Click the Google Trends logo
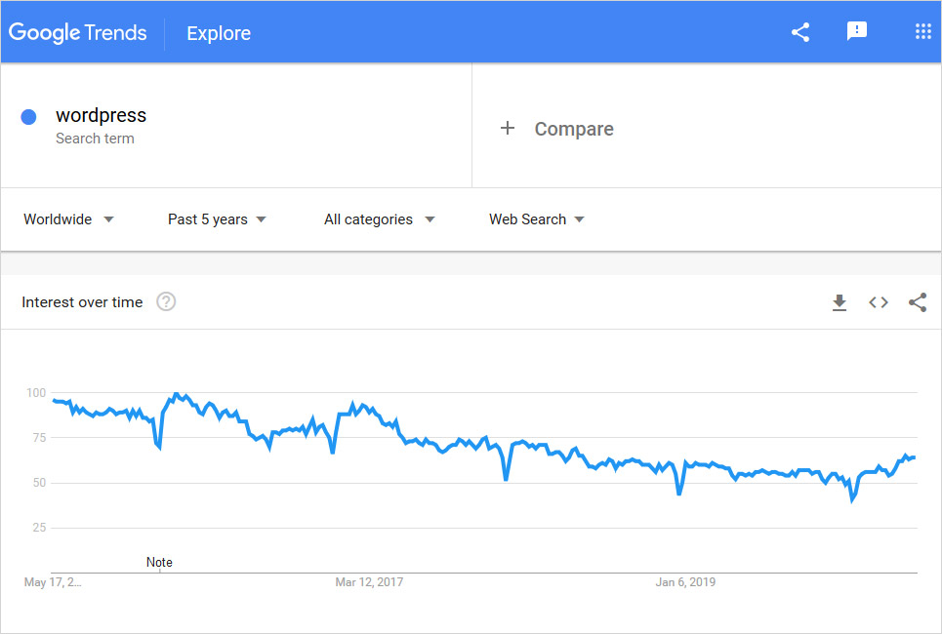The image size is (942, 634). point(78,32)
